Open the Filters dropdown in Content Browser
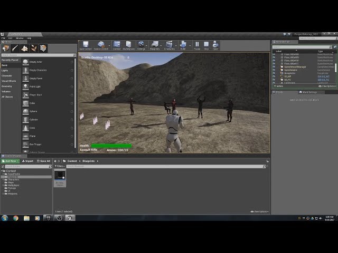This screenshot has height=253, width=338. [60, 167]
